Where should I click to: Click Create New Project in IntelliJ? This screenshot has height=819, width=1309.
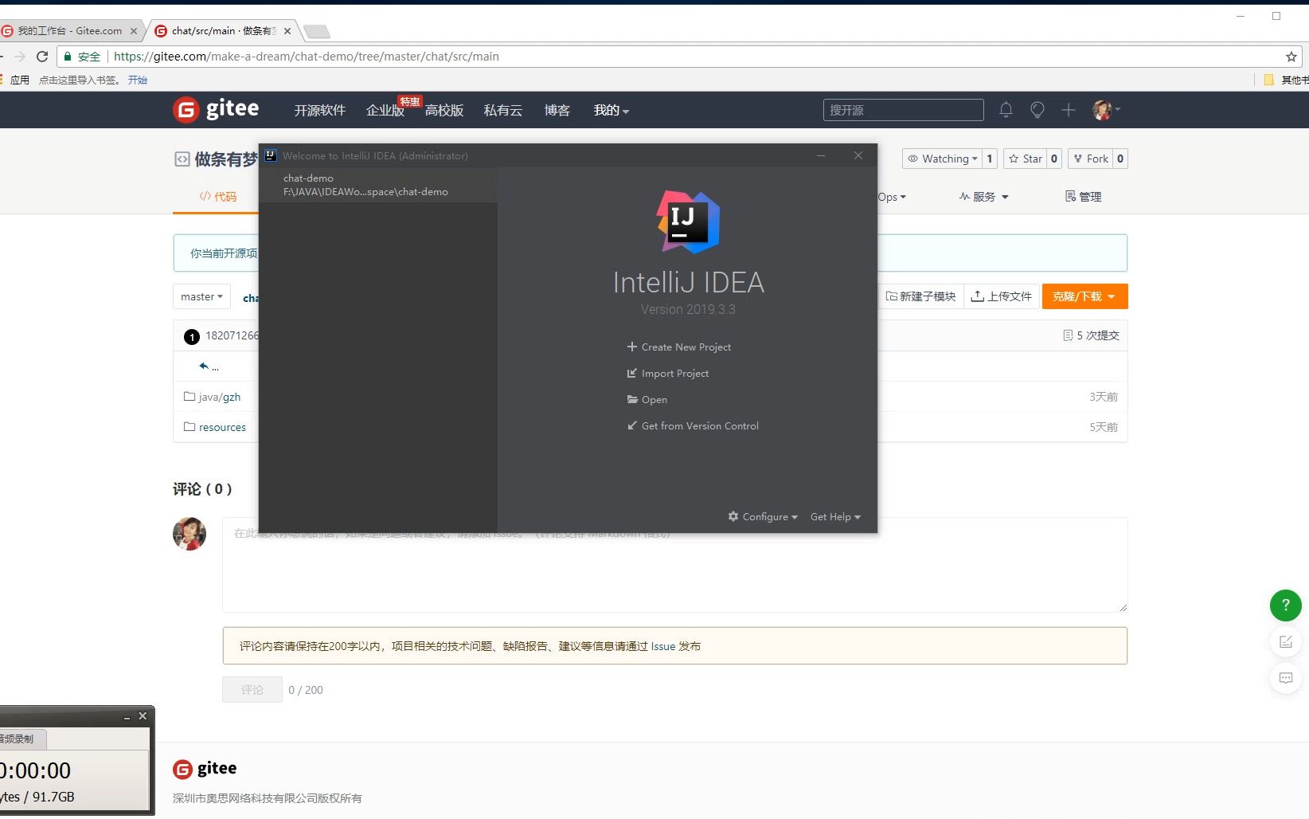click(x=678, y=347)
